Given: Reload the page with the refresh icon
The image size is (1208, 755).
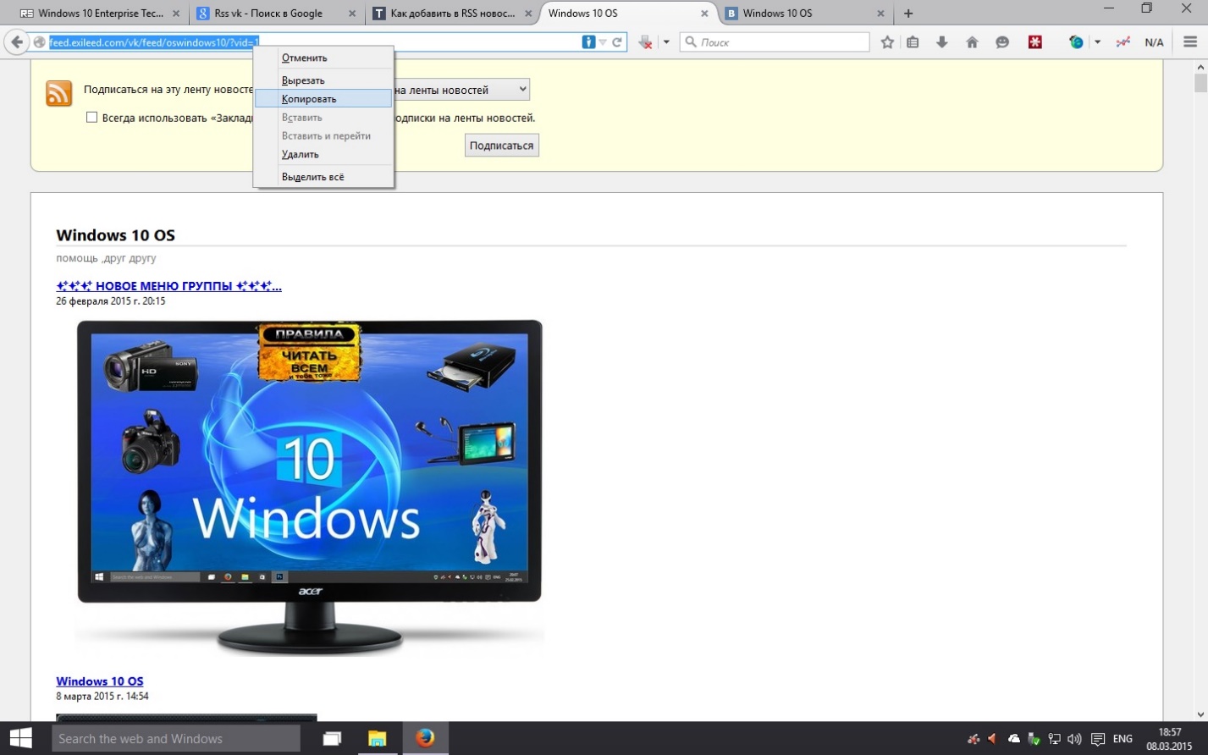Looking at the screenshot, I should (x=617, y=42).
